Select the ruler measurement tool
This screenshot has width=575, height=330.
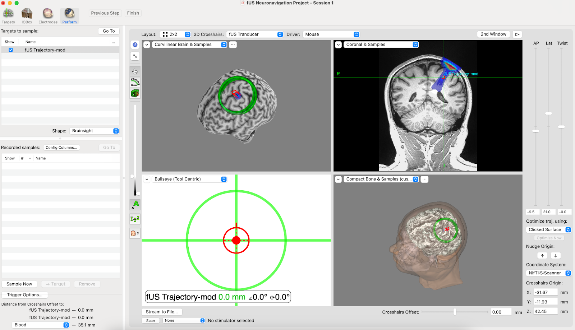click(135, 83)
